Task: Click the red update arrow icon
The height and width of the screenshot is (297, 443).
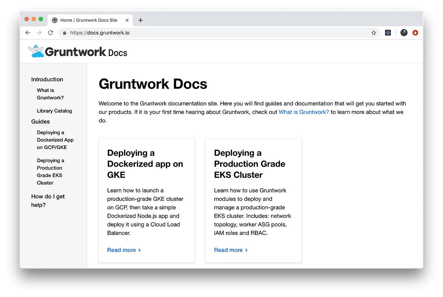Action: [x=415, y=33]
